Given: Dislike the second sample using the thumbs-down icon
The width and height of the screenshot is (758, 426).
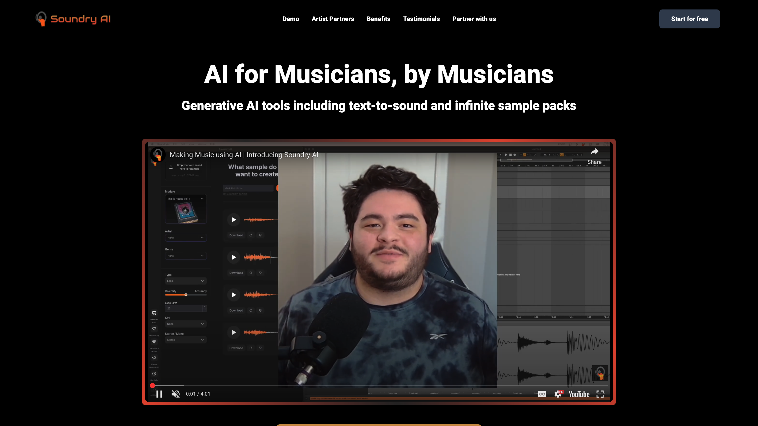Looking at the screenshot, I should click(260, 273).
